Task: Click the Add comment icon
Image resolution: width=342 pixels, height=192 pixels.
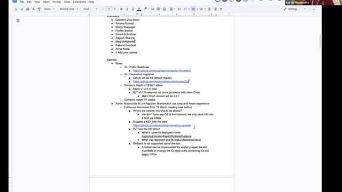Action: pyautogui.click(x=158, y=9)
